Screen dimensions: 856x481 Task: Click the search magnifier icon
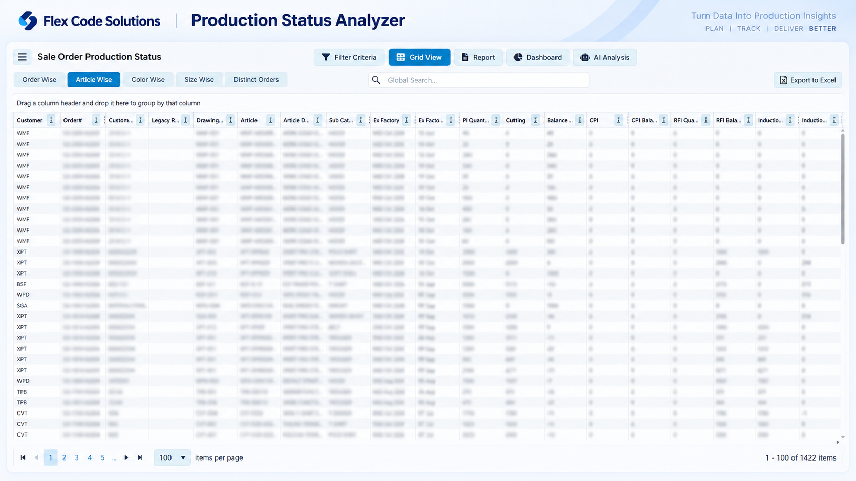[376, 80]
